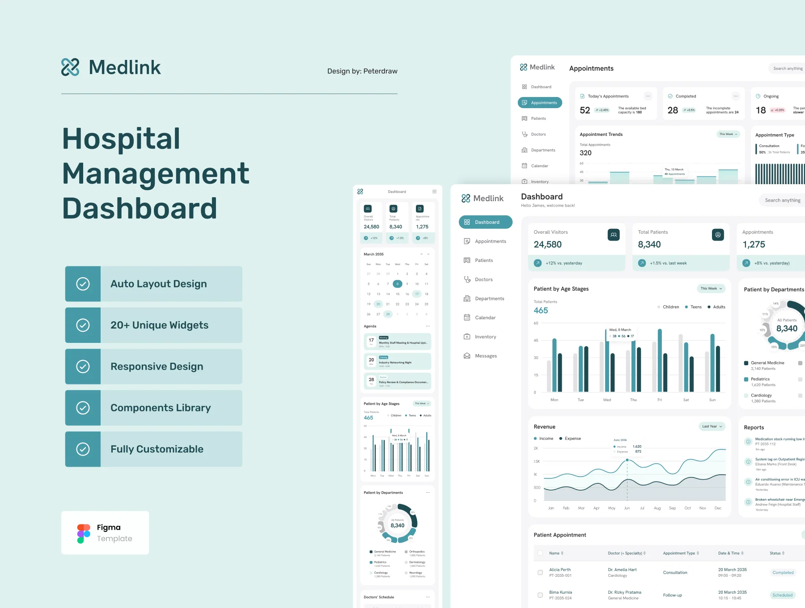The image size is (805, 608).
Task: Sort the table by Status column
Action: click(x=777, y=553)
